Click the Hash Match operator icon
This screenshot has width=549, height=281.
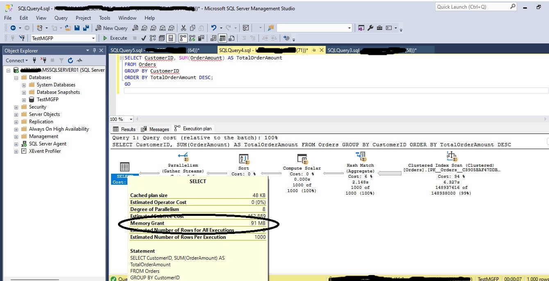click(361, 156)
